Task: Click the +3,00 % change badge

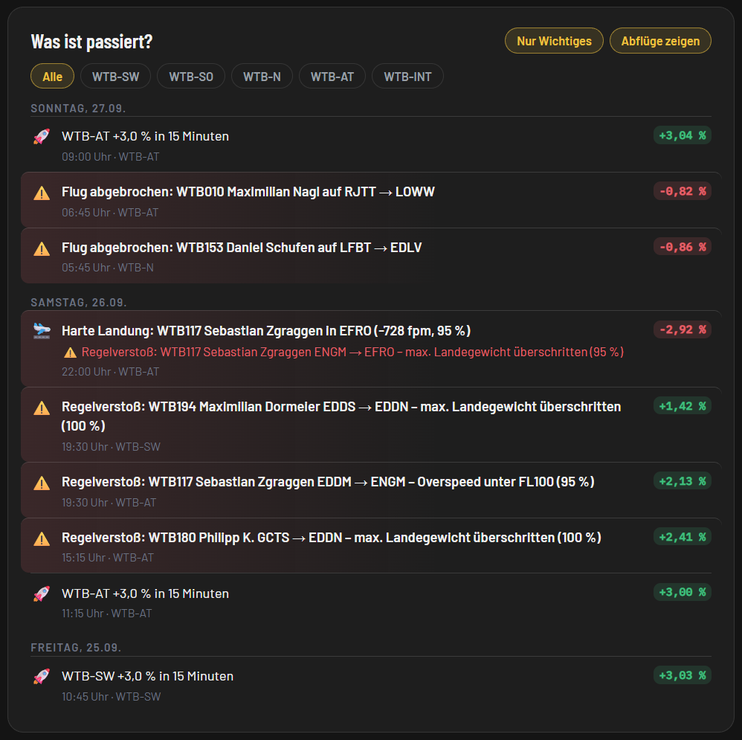Action: click(683, 592)
